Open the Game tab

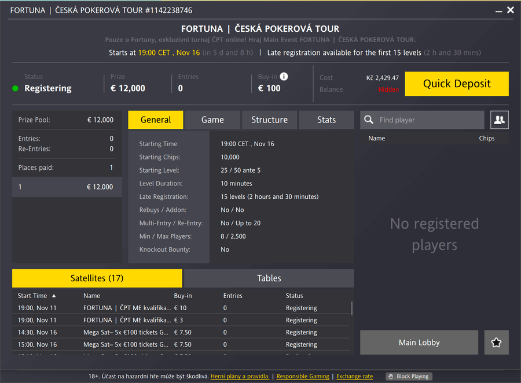click(212, 120)
